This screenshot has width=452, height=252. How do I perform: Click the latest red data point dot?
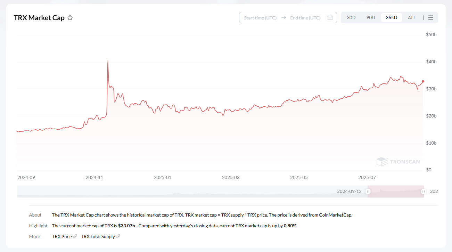pos(423,81)
